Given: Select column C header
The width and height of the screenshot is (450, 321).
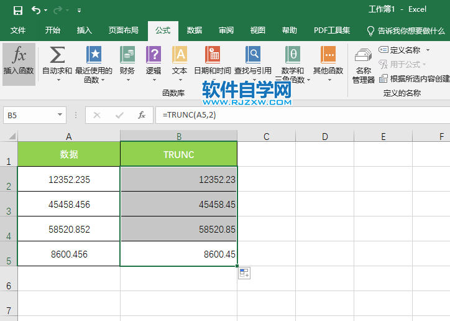Looking at the screenshot, I should tap(267, 136).
